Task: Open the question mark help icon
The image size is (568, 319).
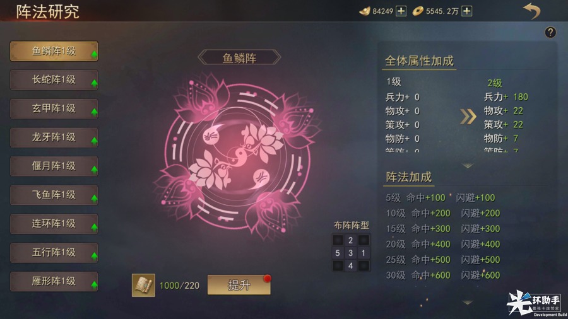Action: tap(550, 33)
